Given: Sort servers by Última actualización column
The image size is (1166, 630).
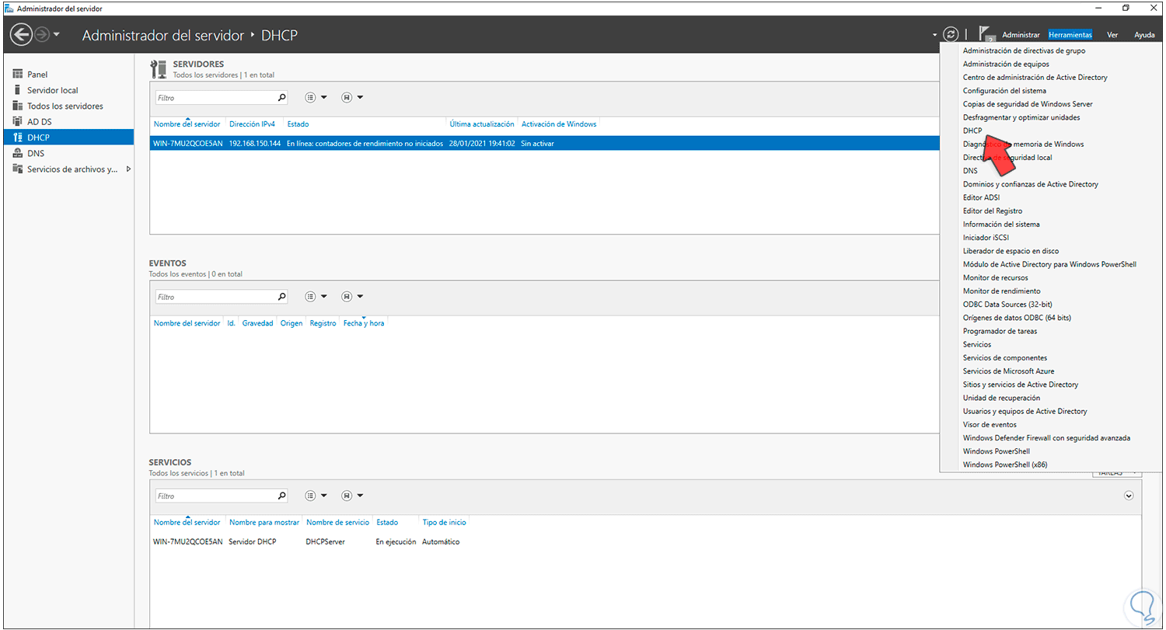Looking at the screenshot, I should click(482, 124).
